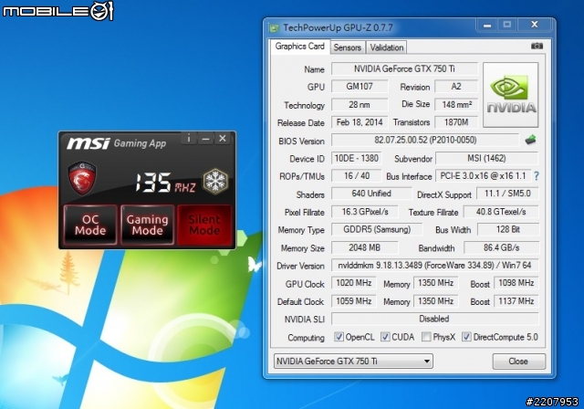Click the Die Size value 148 mm²
The height and width of the screenshot is (409, 584).
[456, 105]
